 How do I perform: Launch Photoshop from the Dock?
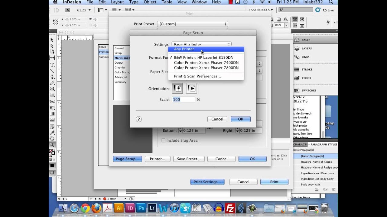[141, 208]
